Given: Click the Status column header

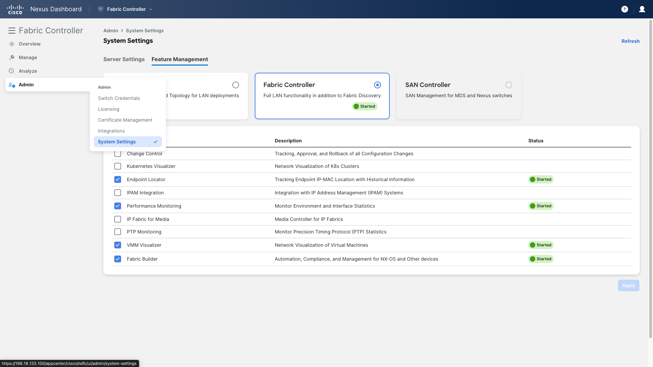Looking at the screenshot, I should pos(536,141).
